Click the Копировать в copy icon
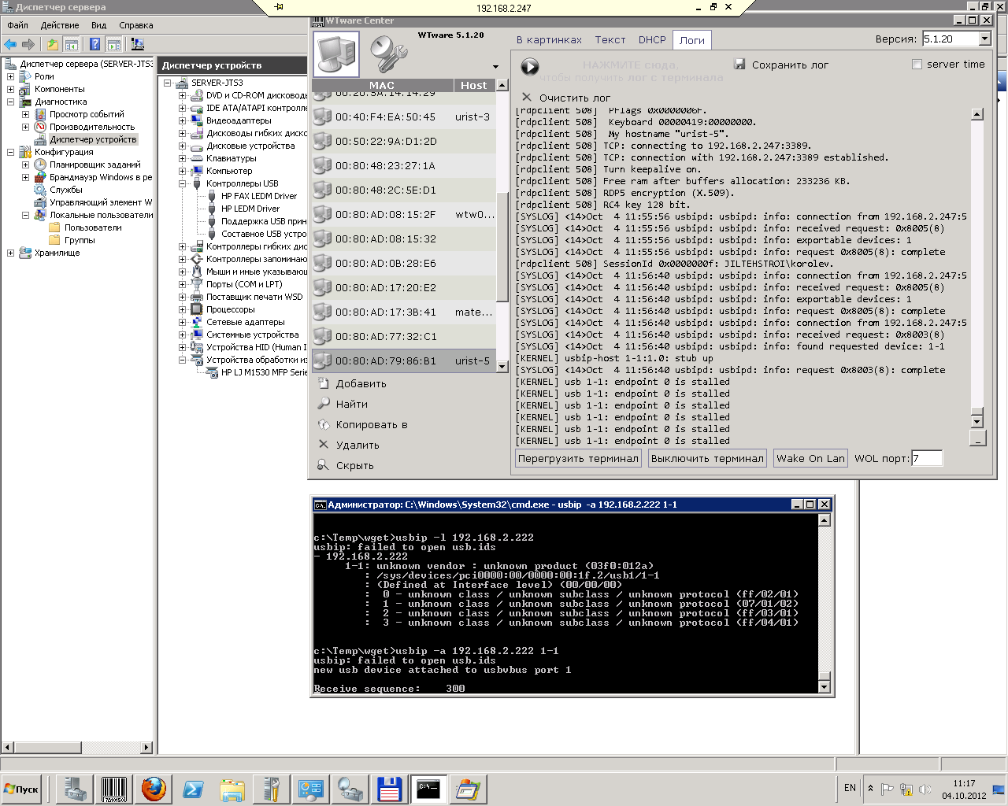 tap(323, 424)
